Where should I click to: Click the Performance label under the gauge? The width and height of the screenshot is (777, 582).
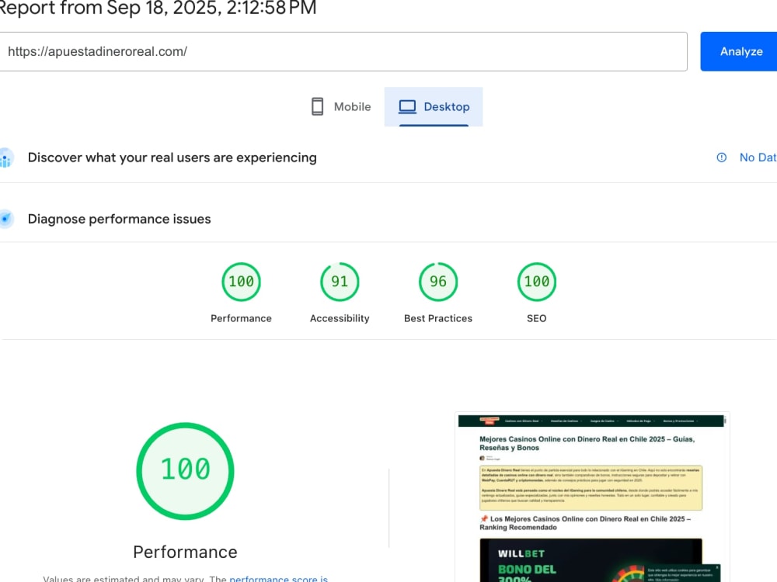pyautogui.click(x=241, y=318)
